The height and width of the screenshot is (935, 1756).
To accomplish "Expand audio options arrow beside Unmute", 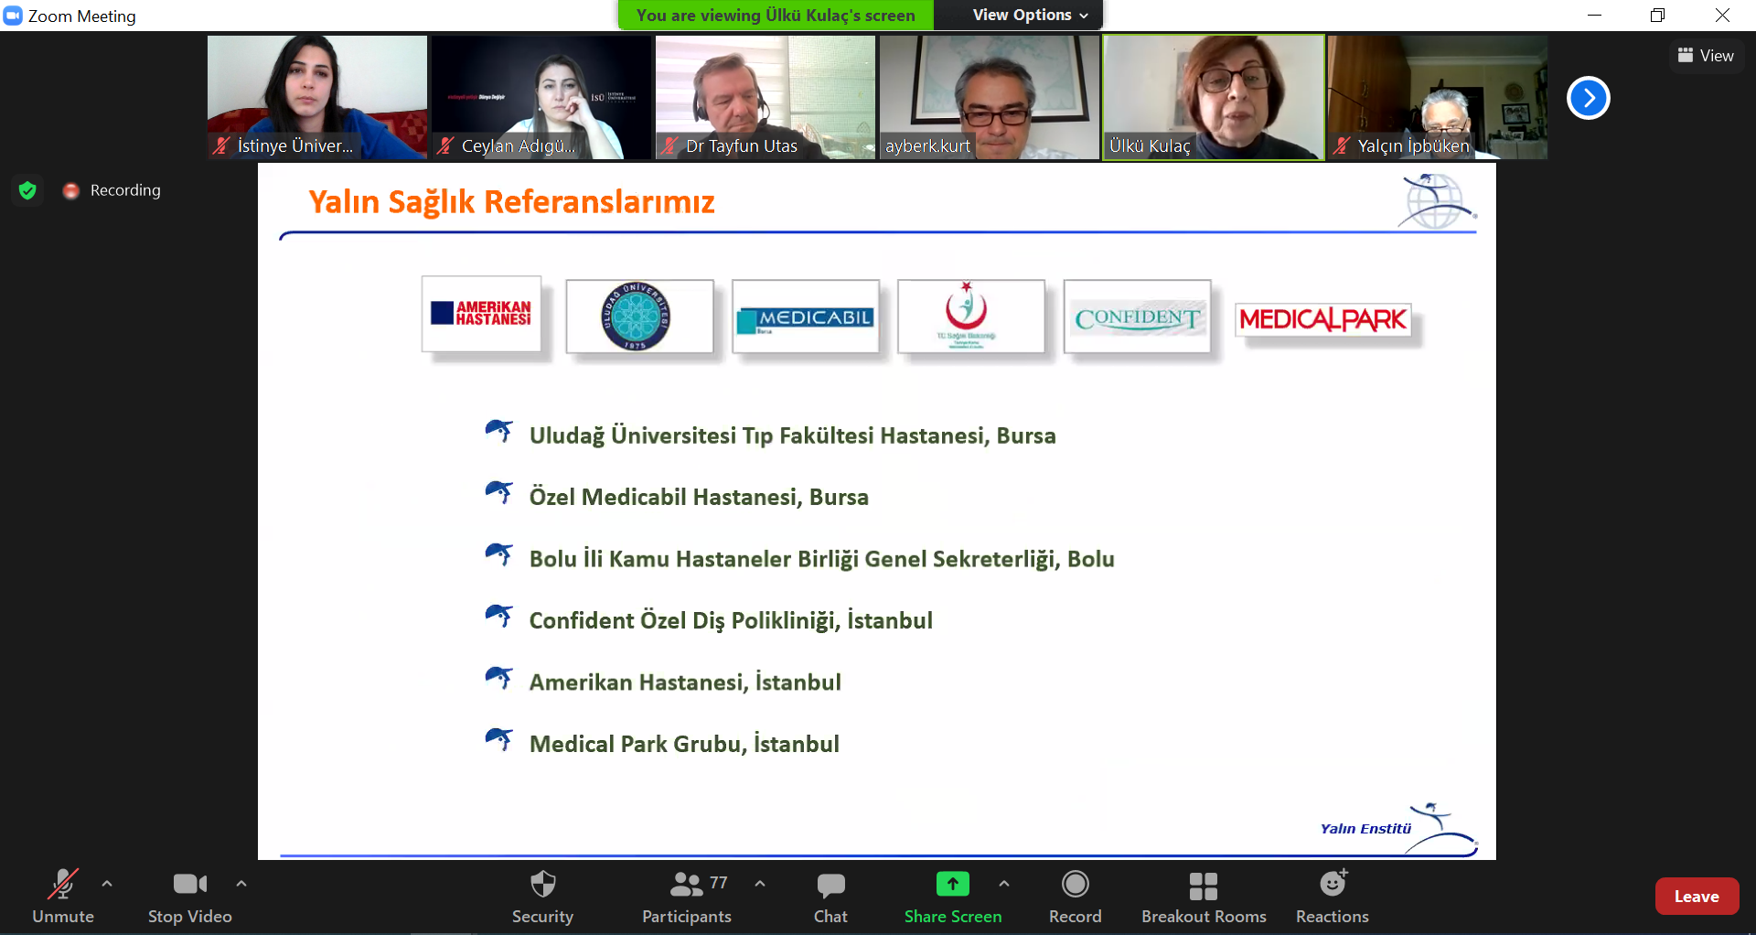I will (x=107, y=884).
